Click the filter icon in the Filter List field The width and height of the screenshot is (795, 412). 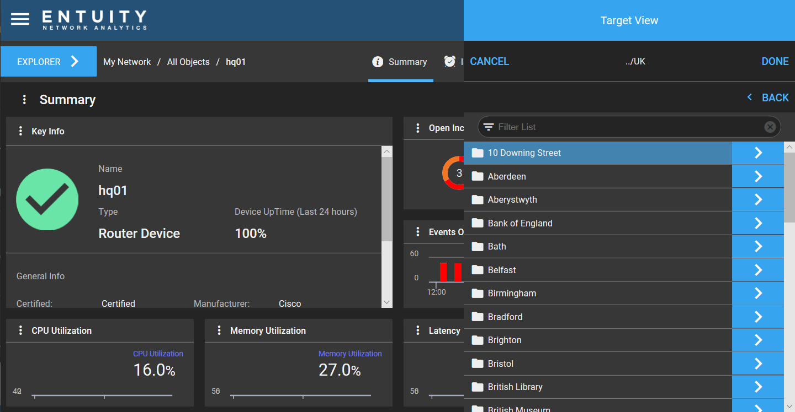click(x=489, y=127)
